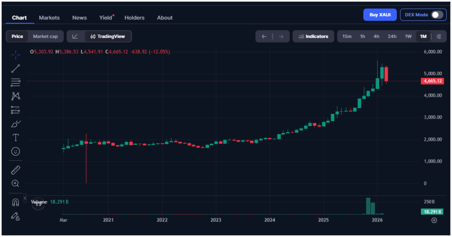Toggle lock all drawing tools

pyautogui.click(x=15, y=216)
